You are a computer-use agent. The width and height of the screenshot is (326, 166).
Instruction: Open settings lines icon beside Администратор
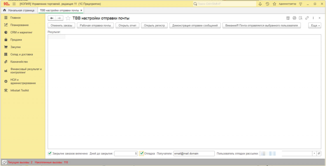(300, 4)
